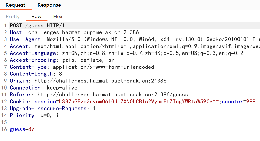Select the Request tab

(15, 5)
